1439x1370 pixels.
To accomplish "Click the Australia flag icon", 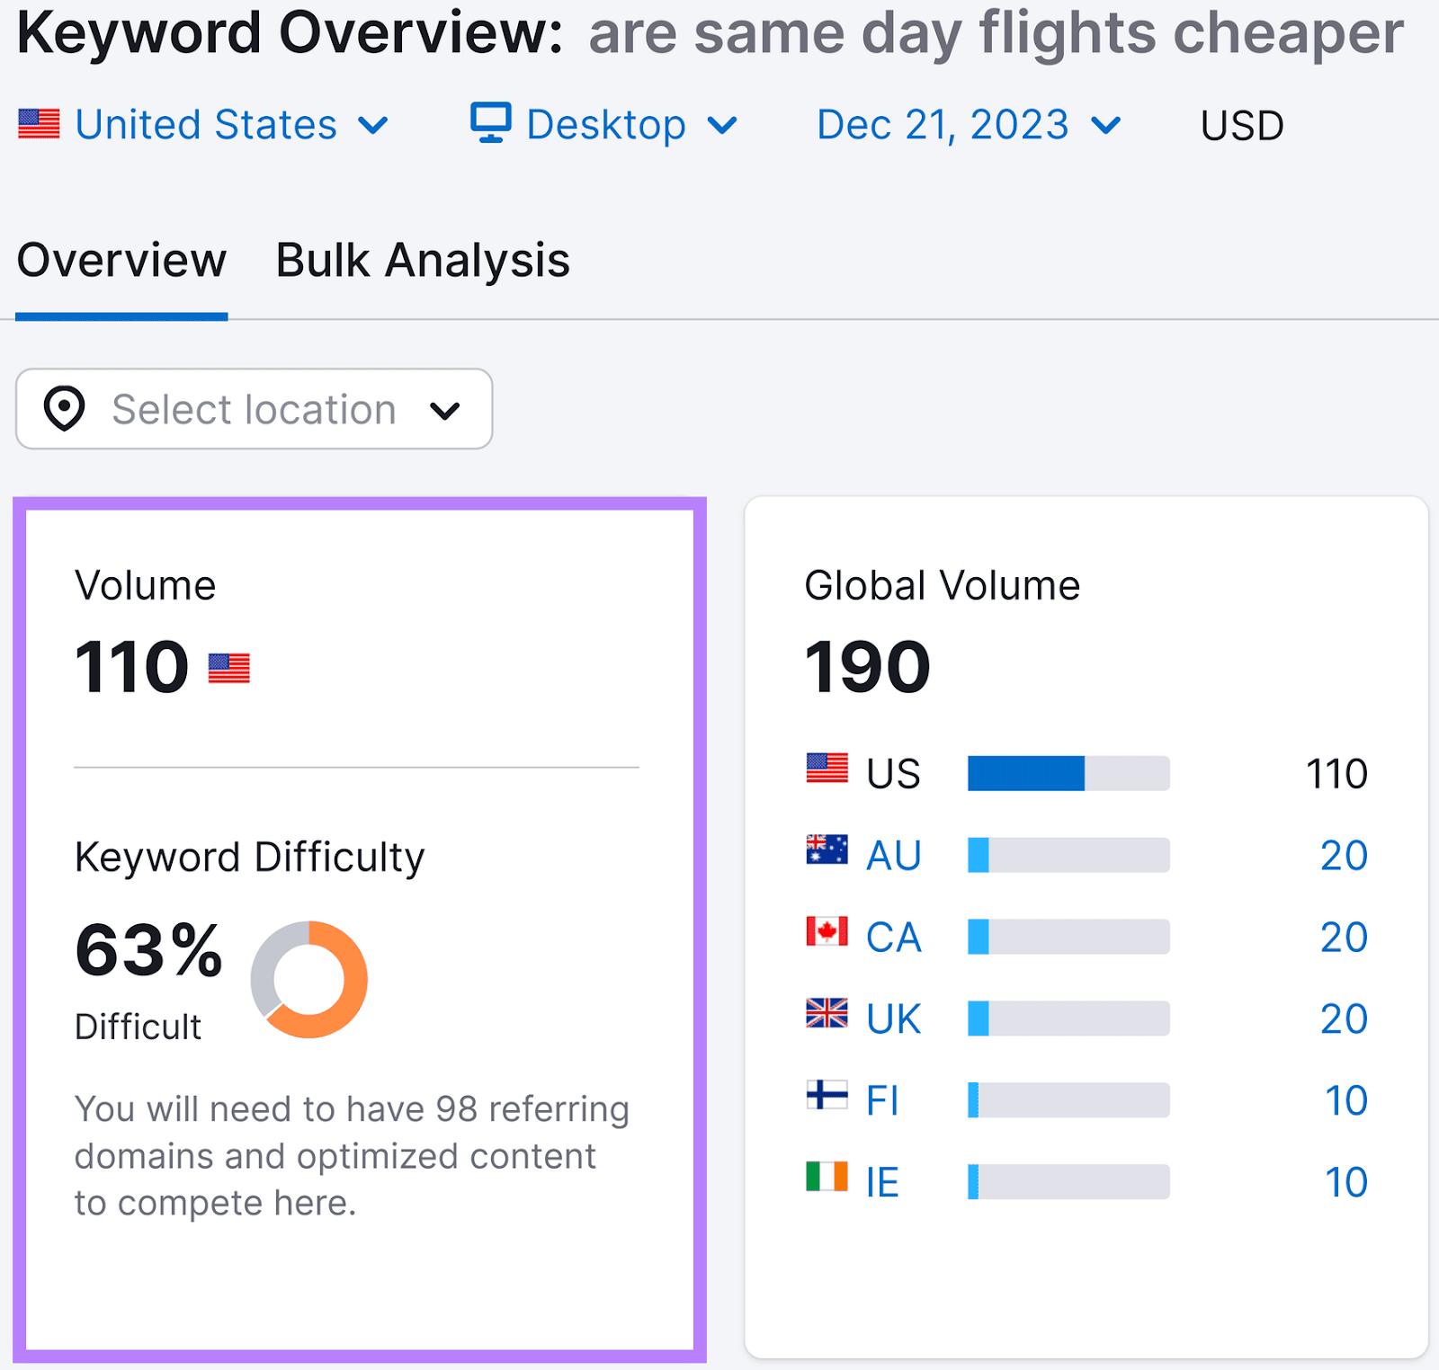I will tap(827, 850).
